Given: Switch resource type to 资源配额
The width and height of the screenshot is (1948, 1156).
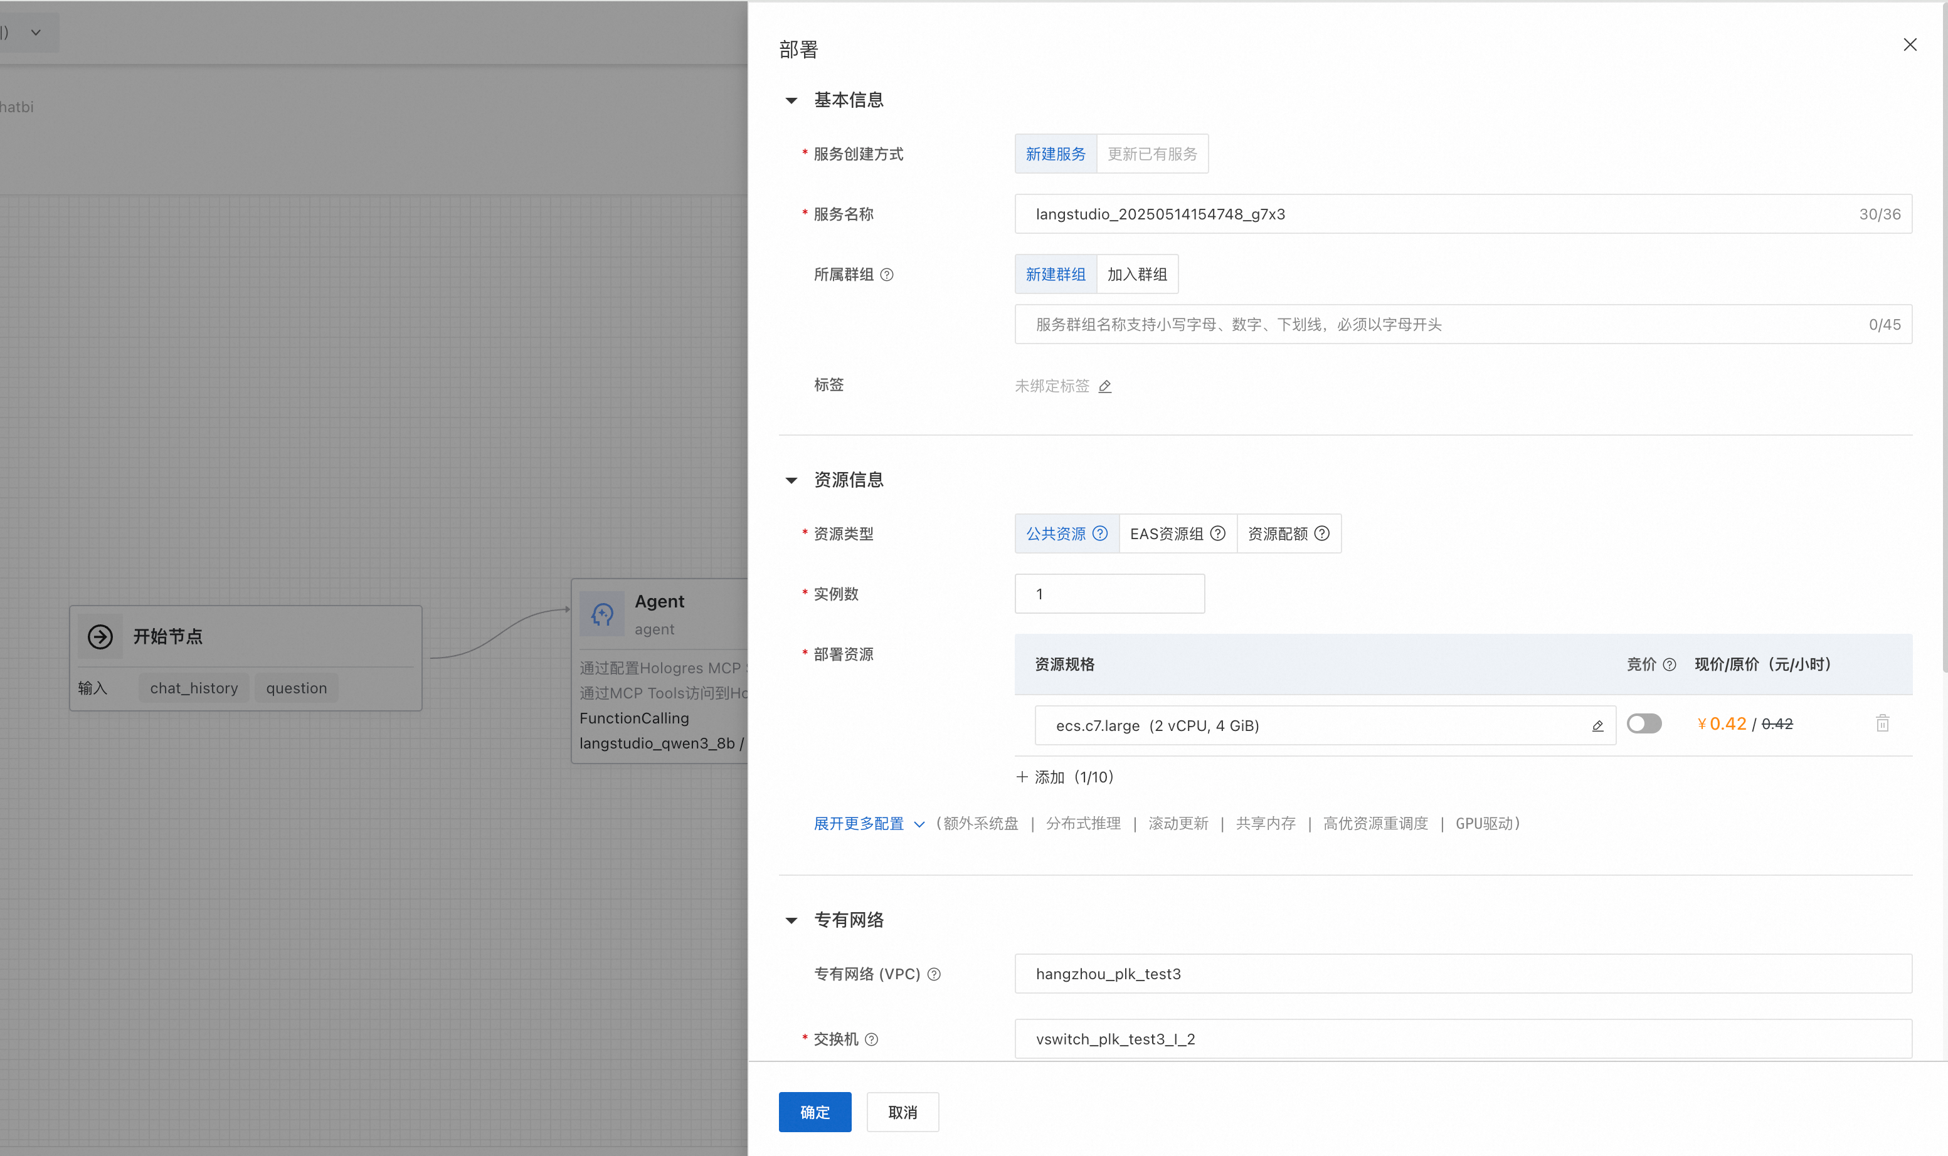Looking at the screenshot, I should coord(1278,533).
